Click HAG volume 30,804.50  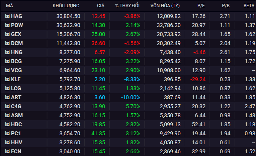(x=68, y=16)
